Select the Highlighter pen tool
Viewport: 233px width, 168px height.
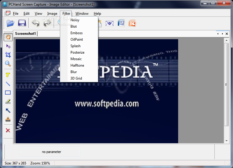coord(8,101)
